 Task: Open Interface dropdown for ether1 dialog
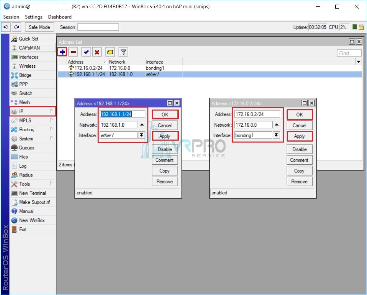point(141,135)
